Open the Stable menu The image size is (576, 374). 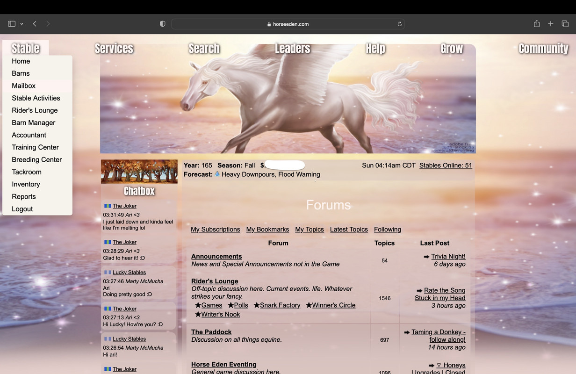click(26, 48)
